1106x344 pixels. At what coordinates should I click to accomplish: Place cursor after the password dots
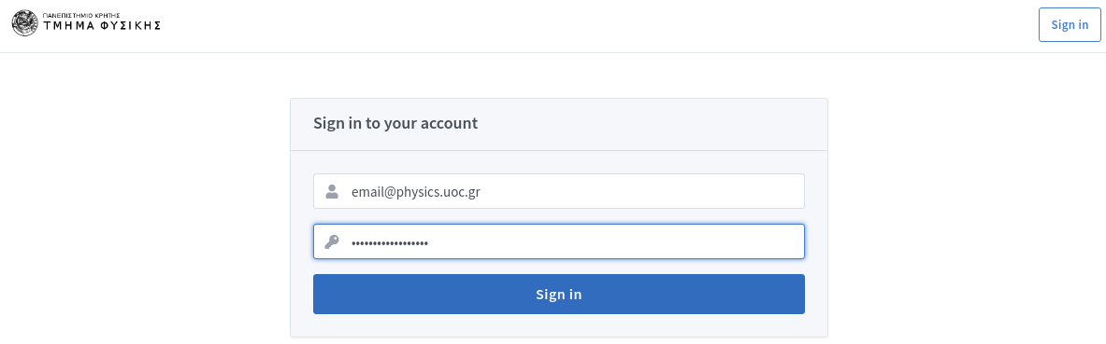[429, 242]
